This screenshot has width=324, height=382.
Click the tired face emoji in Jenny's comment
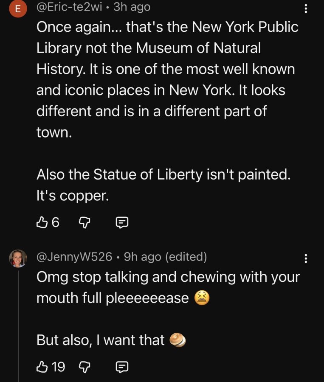(x=202, y=298)
